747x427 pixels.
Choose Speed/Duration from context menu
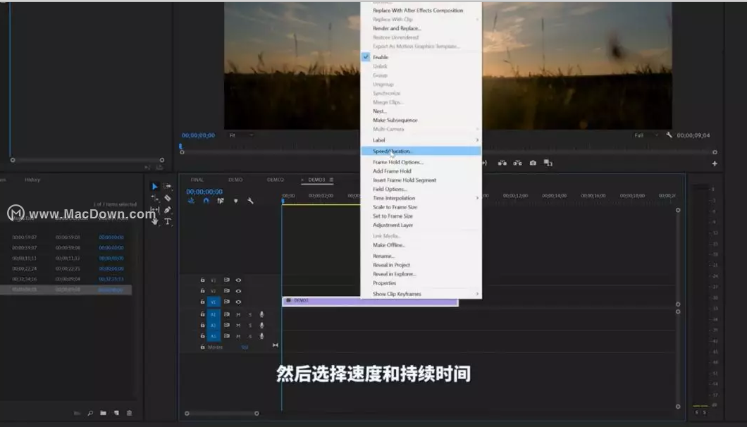click(x=421, y=151)
